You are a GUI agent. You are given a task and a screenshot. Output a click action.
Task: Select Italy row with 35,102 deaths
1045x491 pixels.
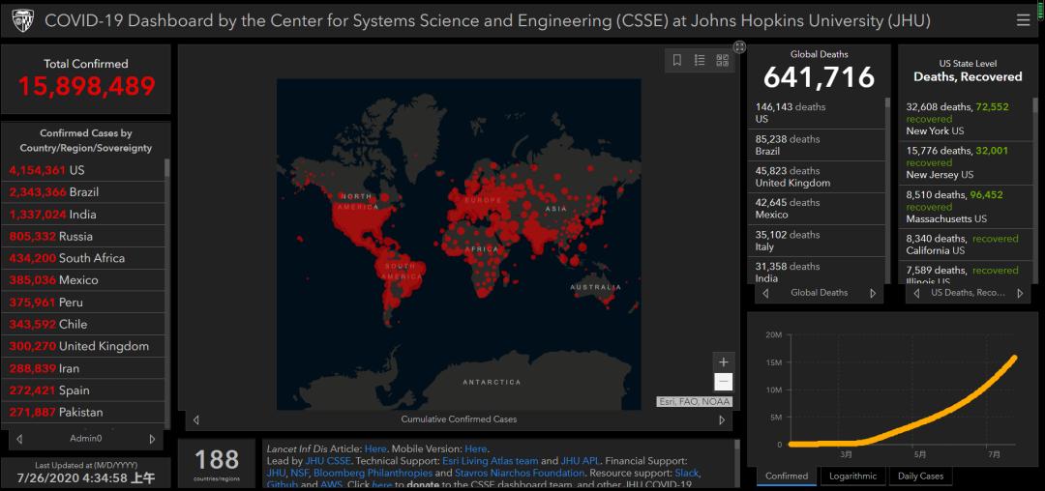[x=819, y=241]
